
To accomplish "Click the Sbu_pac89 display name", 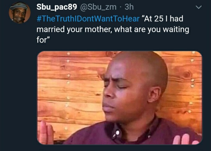I will [57, 7].
